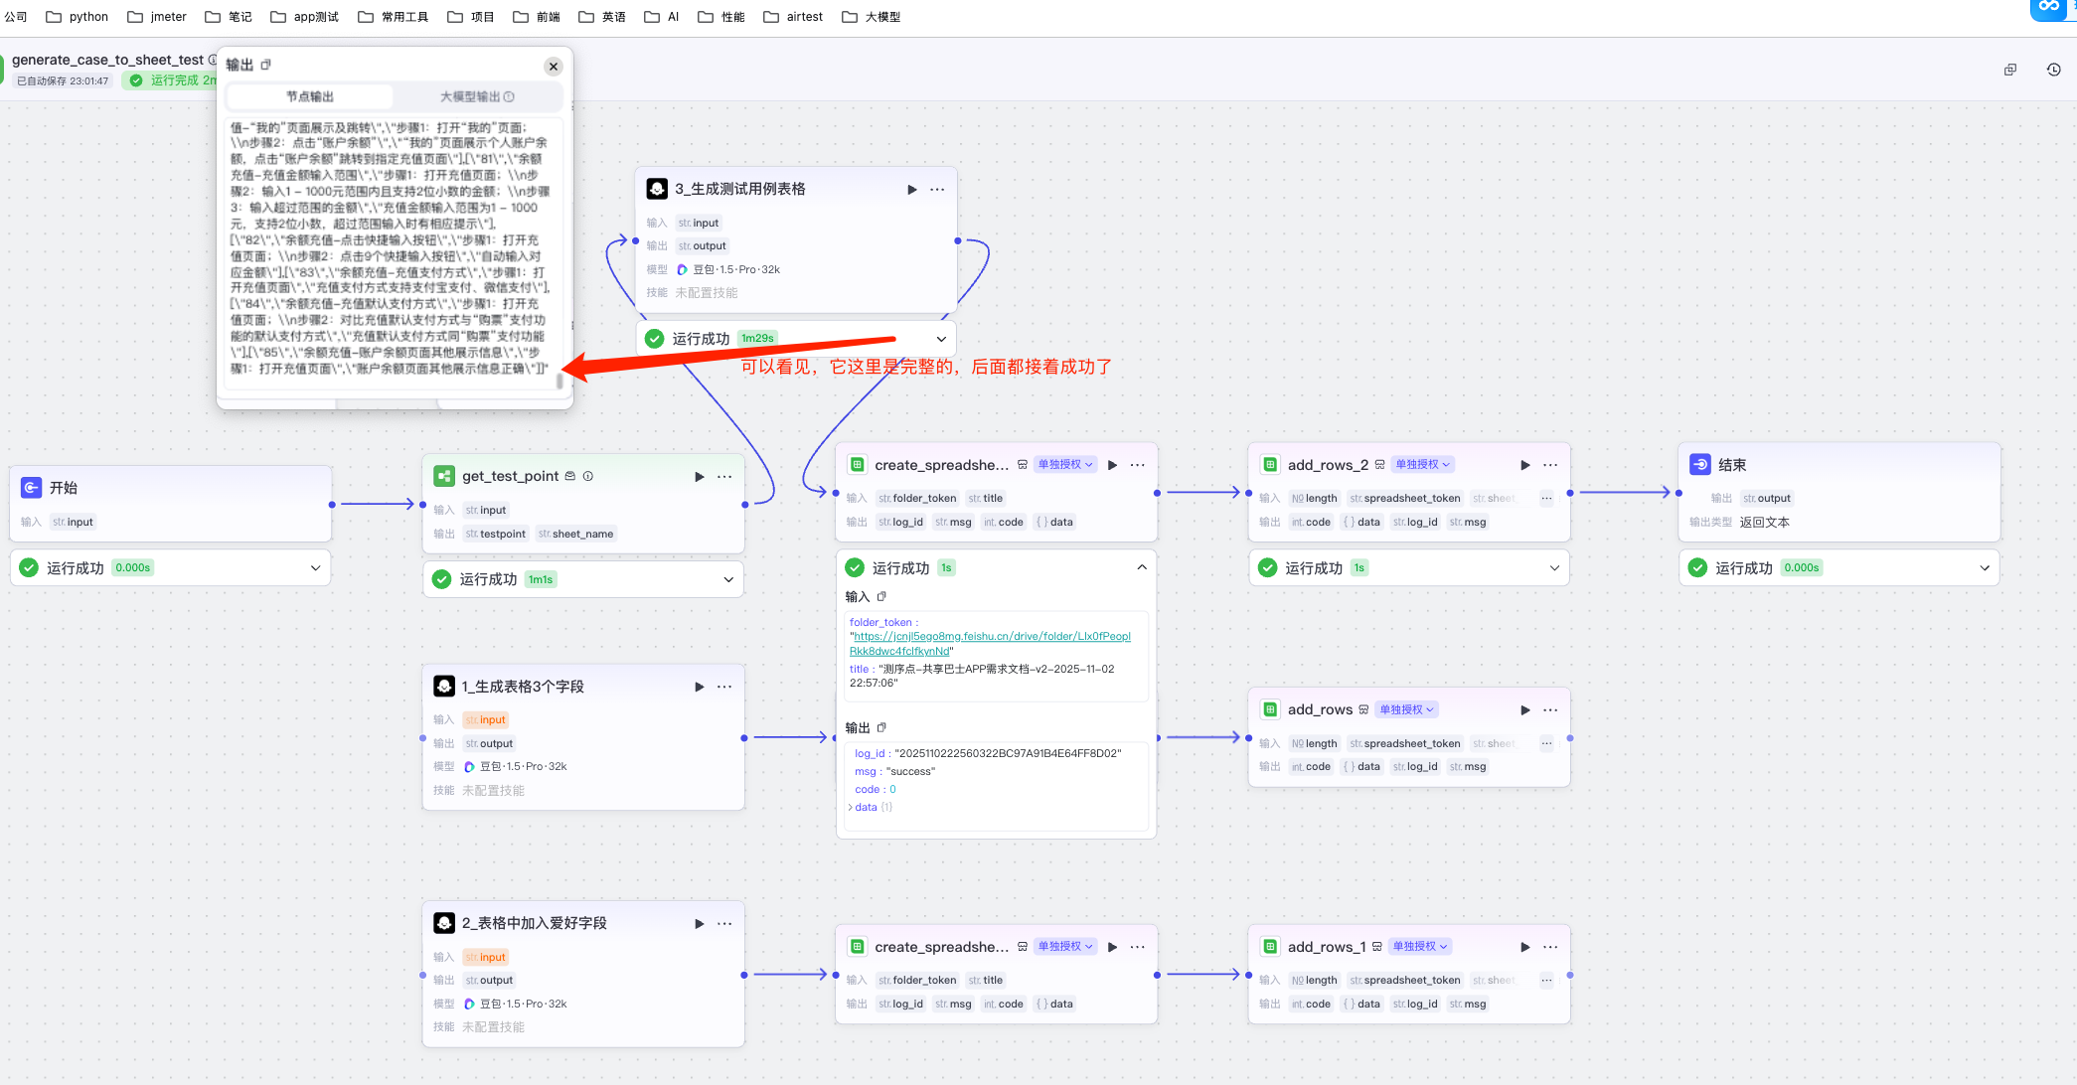Screen dimensions: 2077x1085
Task: Click the history clock icon at top right
Action: click(x=2053, y=70)
